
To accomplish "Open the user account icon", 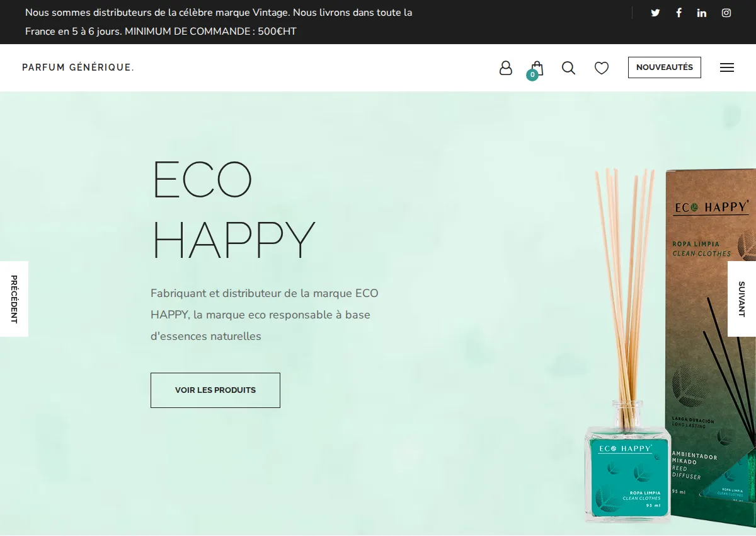I will 506,67.
